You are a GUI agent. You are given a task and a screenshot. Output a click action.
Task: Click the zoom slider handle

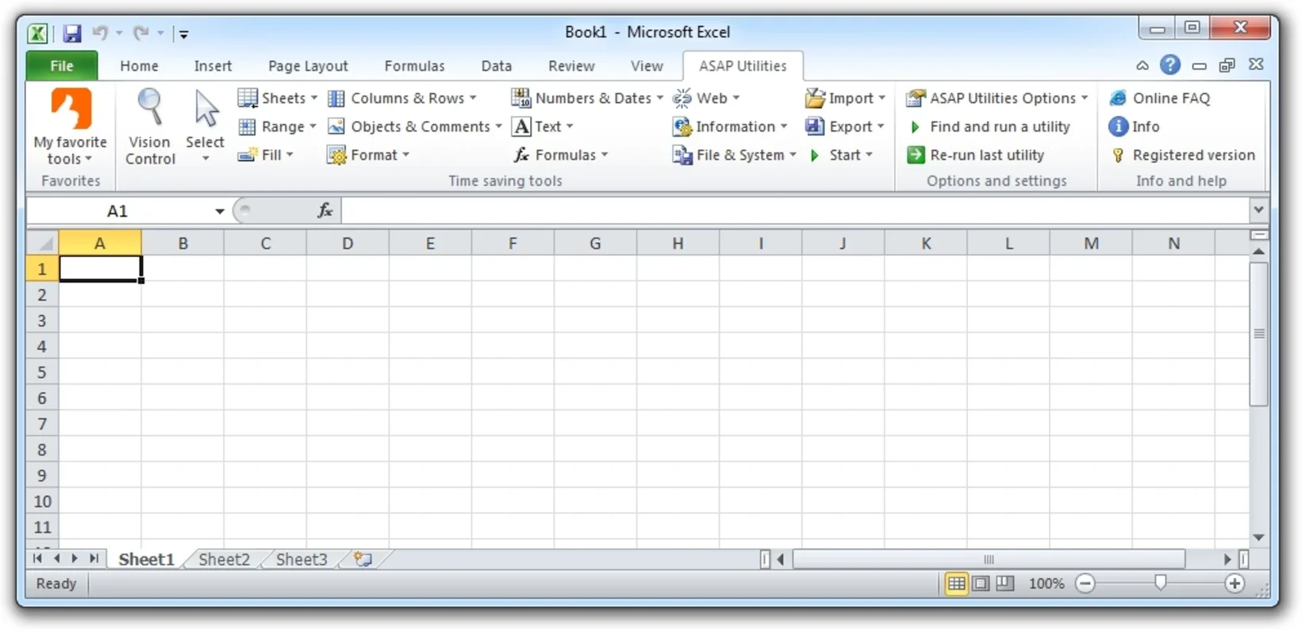pos(1161,583)
